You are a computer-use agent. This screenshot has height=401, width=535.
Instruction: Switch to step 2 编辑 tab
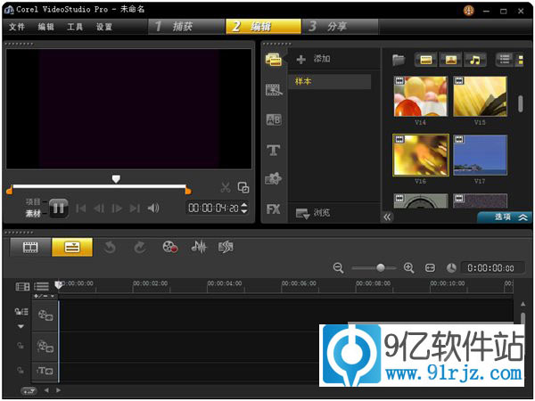[x=263, y=26]
